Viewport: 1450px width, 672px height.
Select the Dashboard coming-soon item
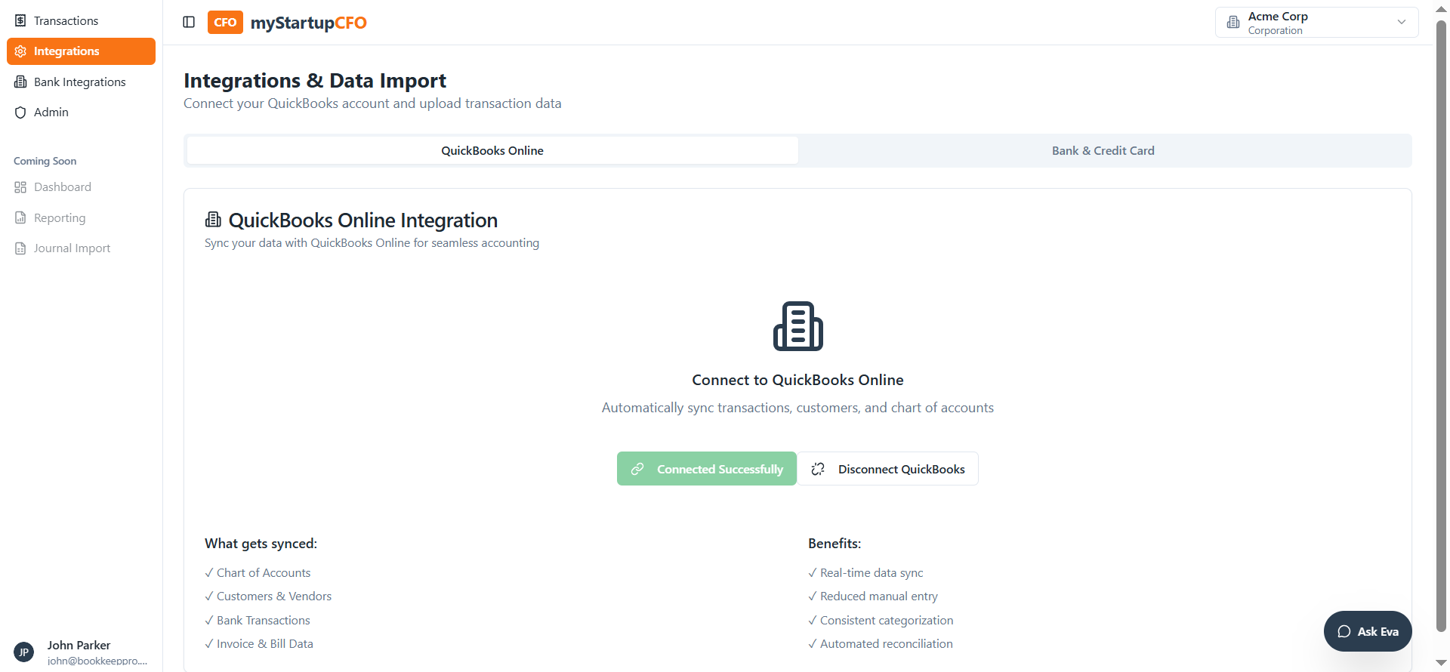(81, 187)
